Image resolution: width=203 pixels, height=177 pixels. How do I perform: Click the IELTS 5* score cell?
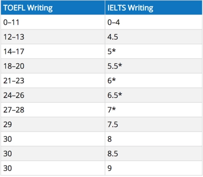pos(153,51)
